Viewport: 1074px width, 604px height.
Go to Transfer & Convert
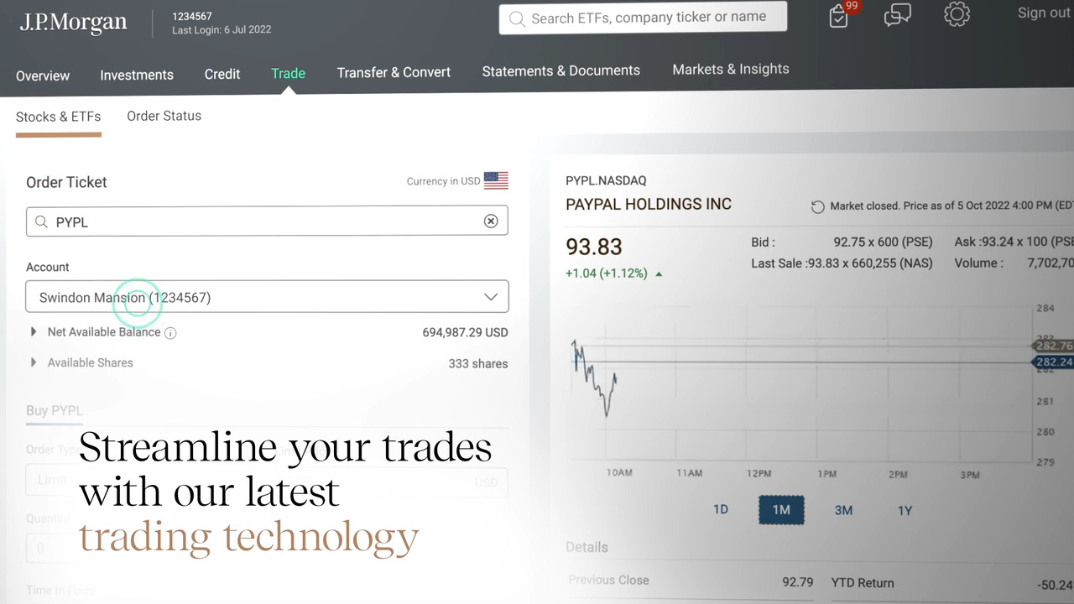(x=394, y=72)
